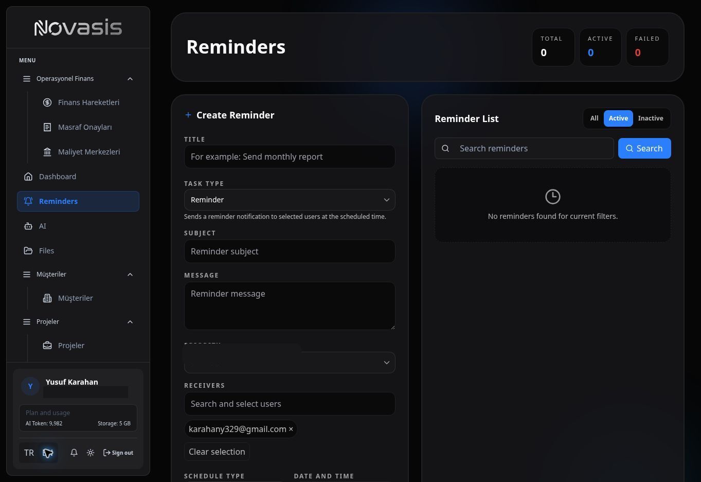Remove karahany329@gmail.com using its x icon
Viewport: 701px width, 482px height.
[291, 429]
